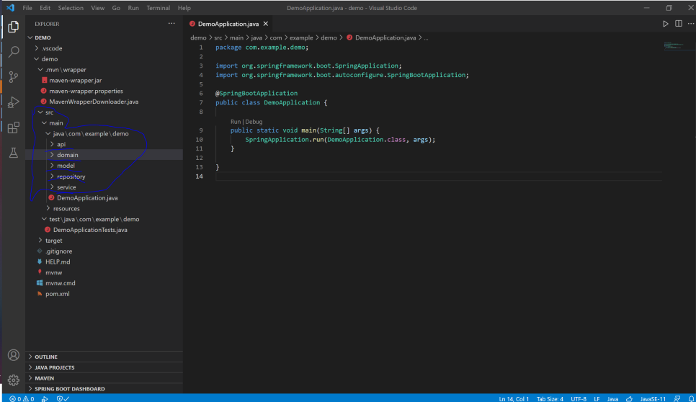This screenshot has height=402, width=696.
Task: Open Source Control view icon
Action: tap(13, 77)
